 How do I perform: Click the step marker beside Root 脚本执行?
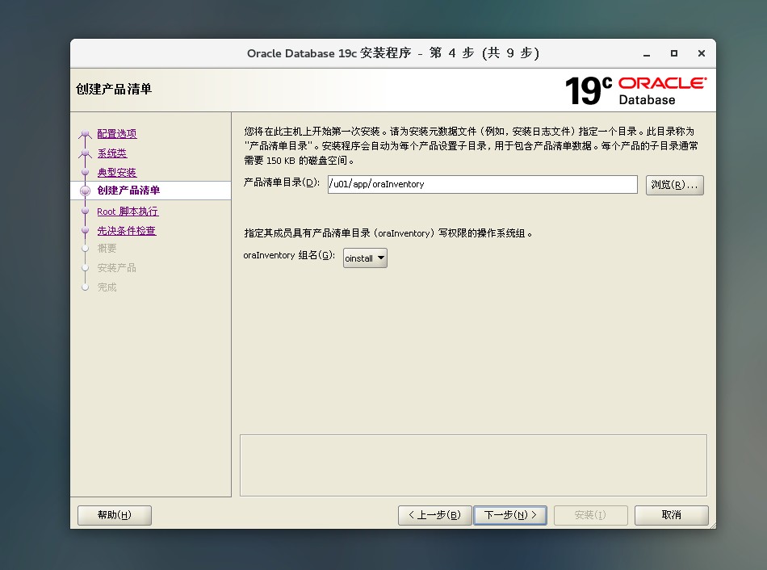coord(85,211)
